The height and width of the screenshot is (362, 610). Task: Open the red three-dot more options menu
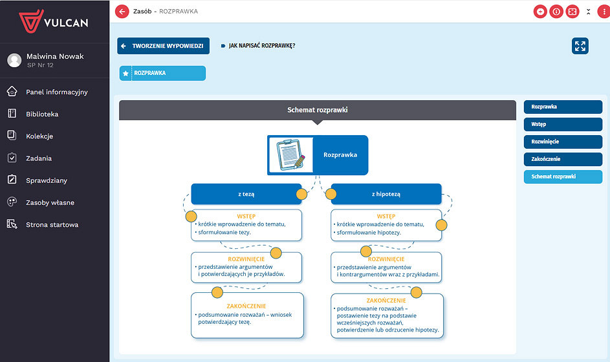click(603, 12)
